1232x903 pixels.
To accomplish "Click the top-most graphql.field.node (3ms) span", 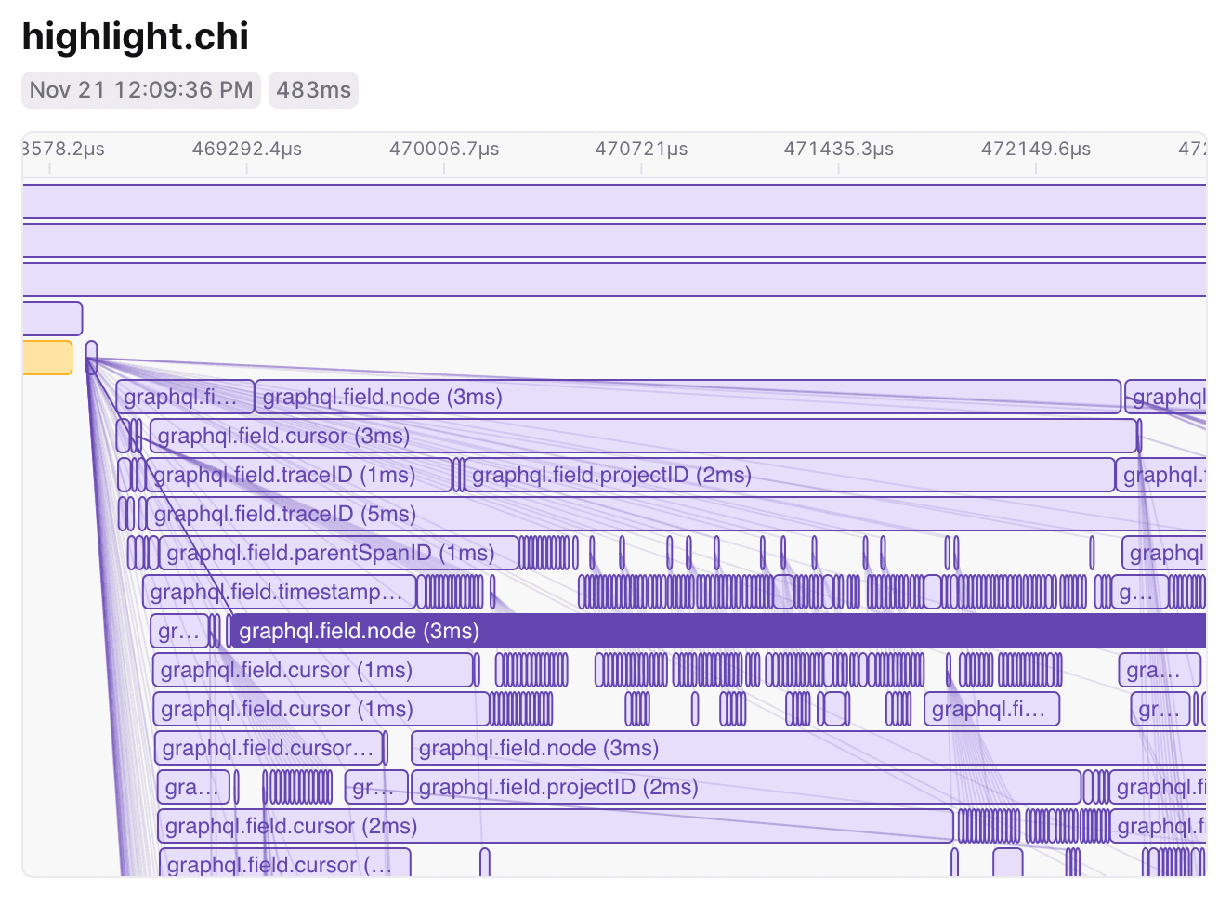I will [x=688, y=397].
